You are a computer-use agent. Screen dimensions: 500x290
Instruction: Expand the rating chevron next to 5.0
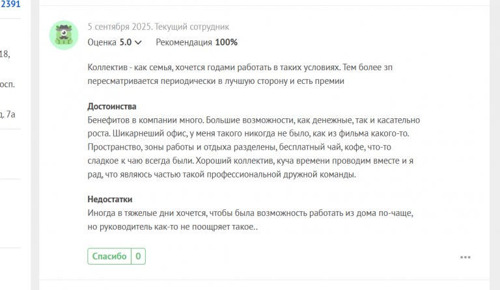[x=138, y=42]
